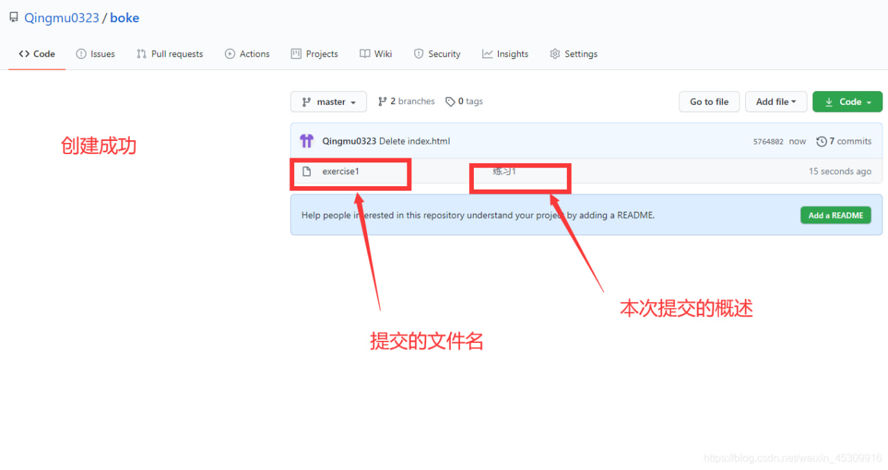Click the branch icon in master button
This screenshot has width=888, height=470.
click(307, 102)
